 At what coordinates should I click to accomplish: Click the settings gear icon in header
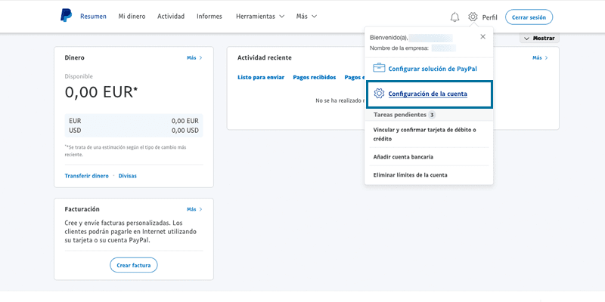tap(473, 17)
